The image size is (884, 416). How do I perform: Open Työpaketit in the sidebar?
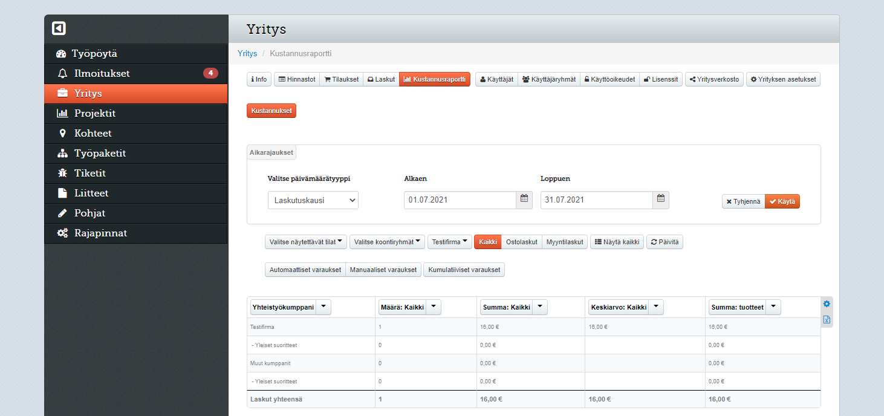coord(136,154)
